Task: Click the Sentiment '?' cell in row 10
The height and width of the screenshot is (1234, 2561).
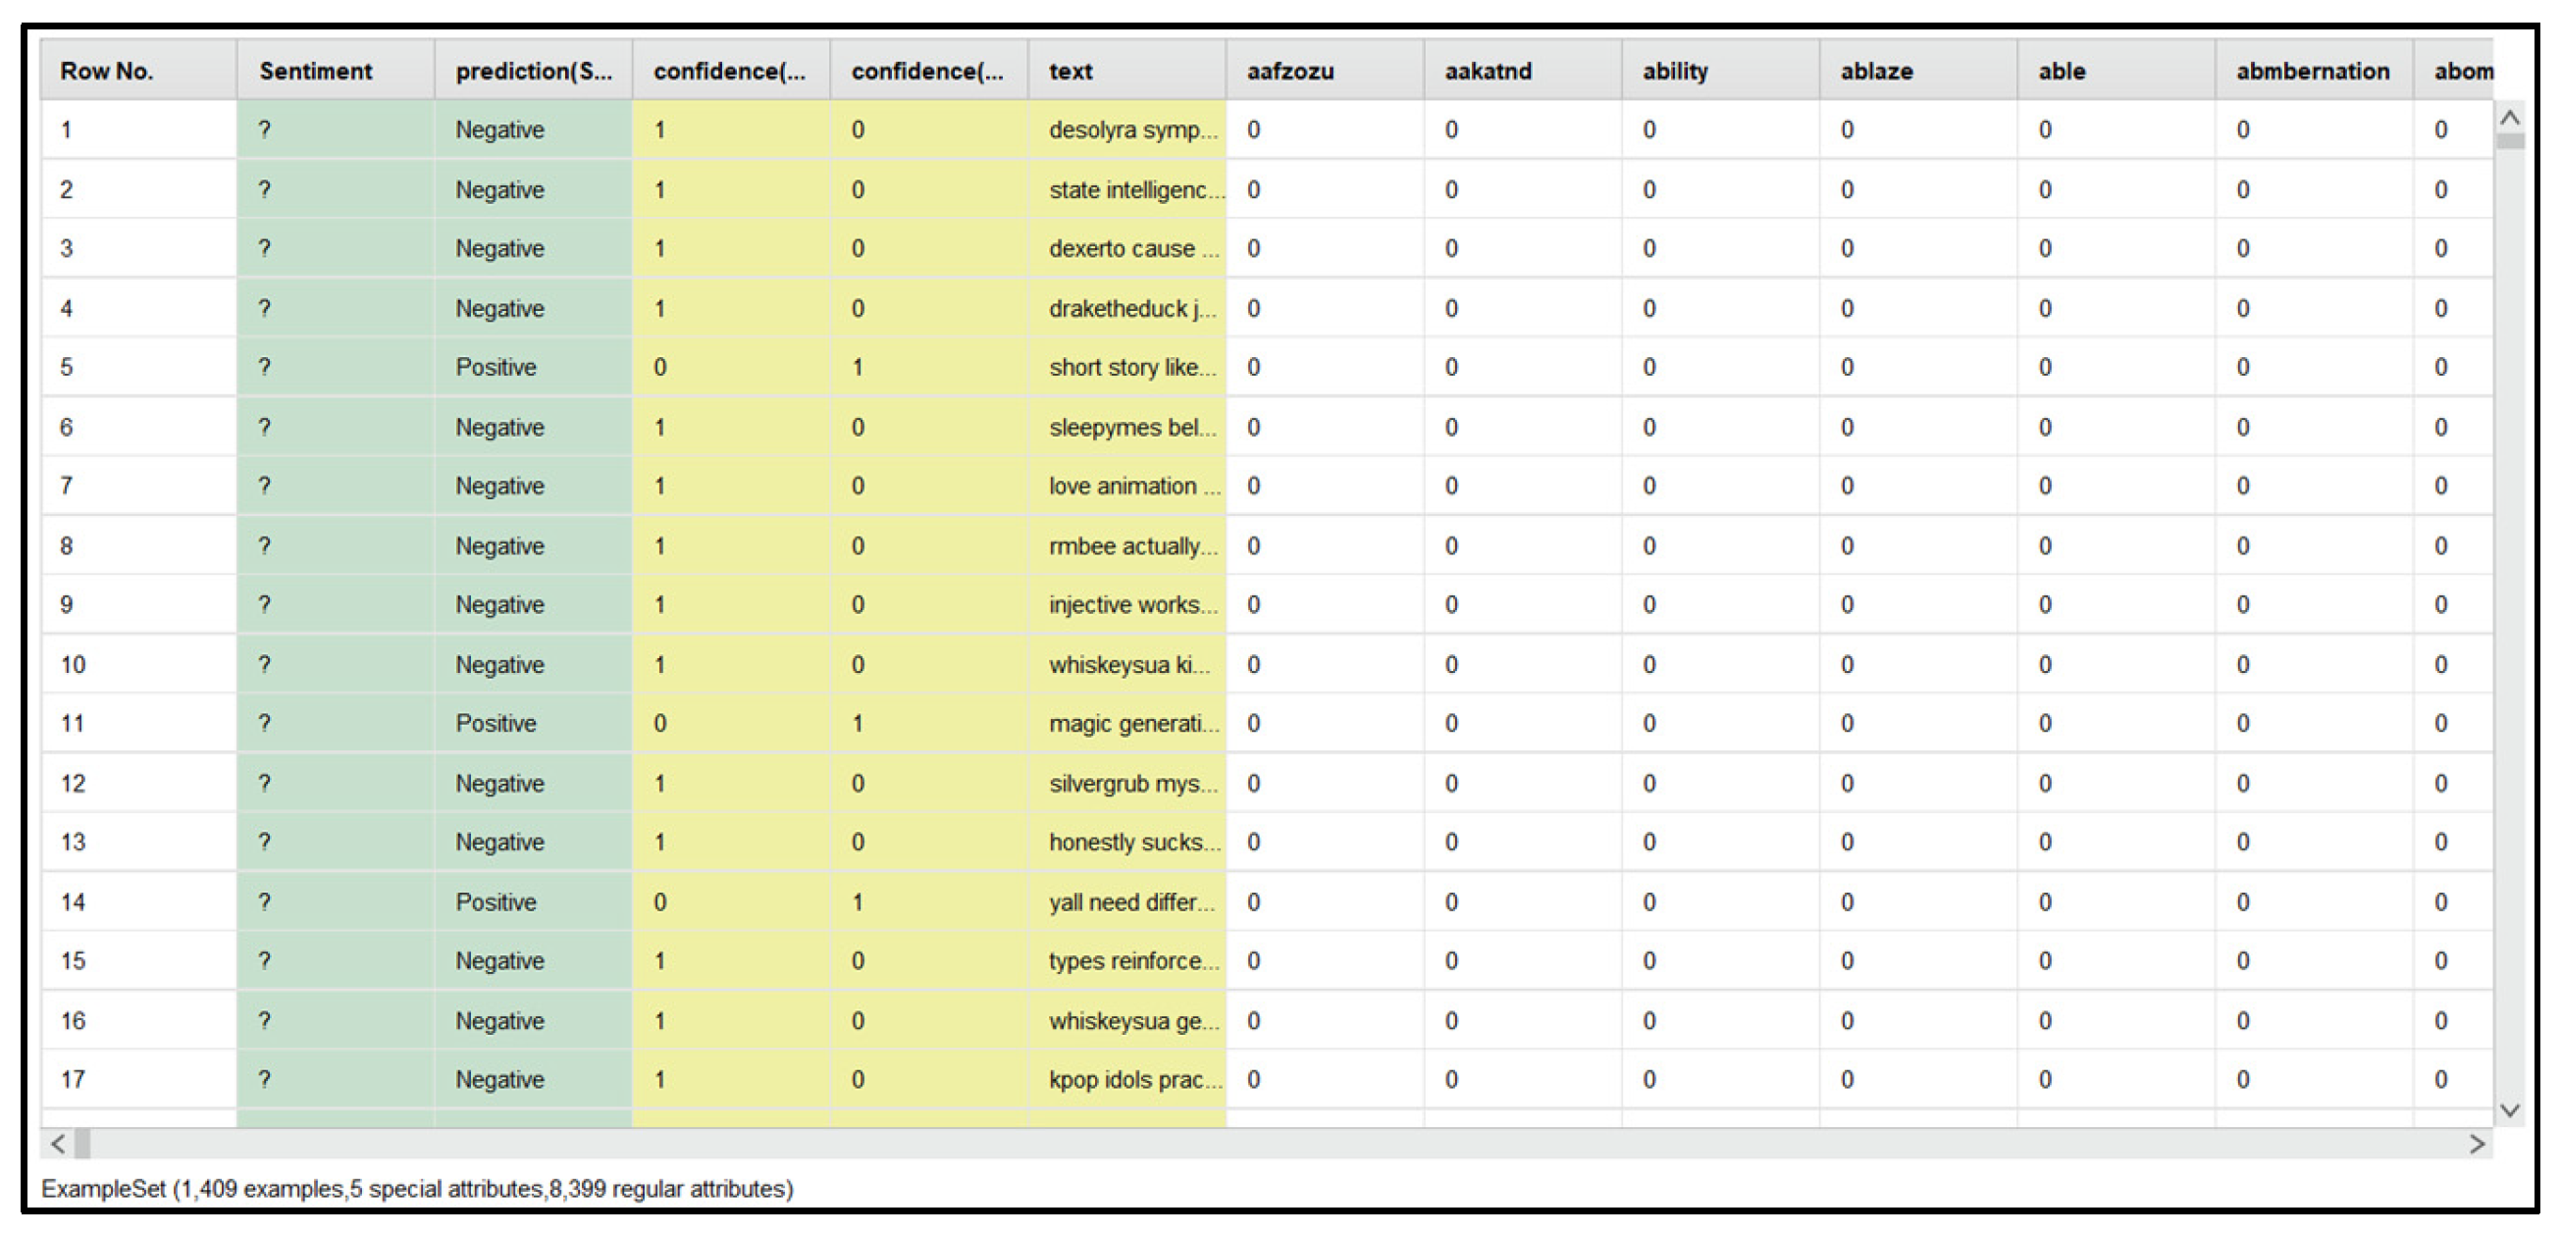Action: point(336,665)
